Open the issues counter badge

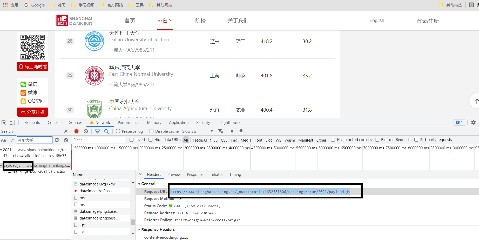coord(459,122)
